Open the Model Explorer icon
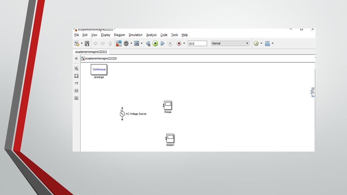The image size is (347, 195). pyautogui.click(x=137, y=44)
